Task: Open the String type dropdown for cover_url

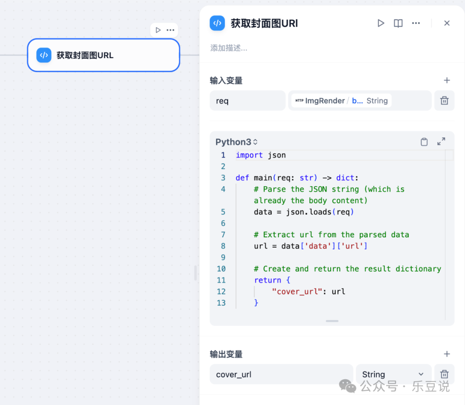Action: click(x=394, y=374)
